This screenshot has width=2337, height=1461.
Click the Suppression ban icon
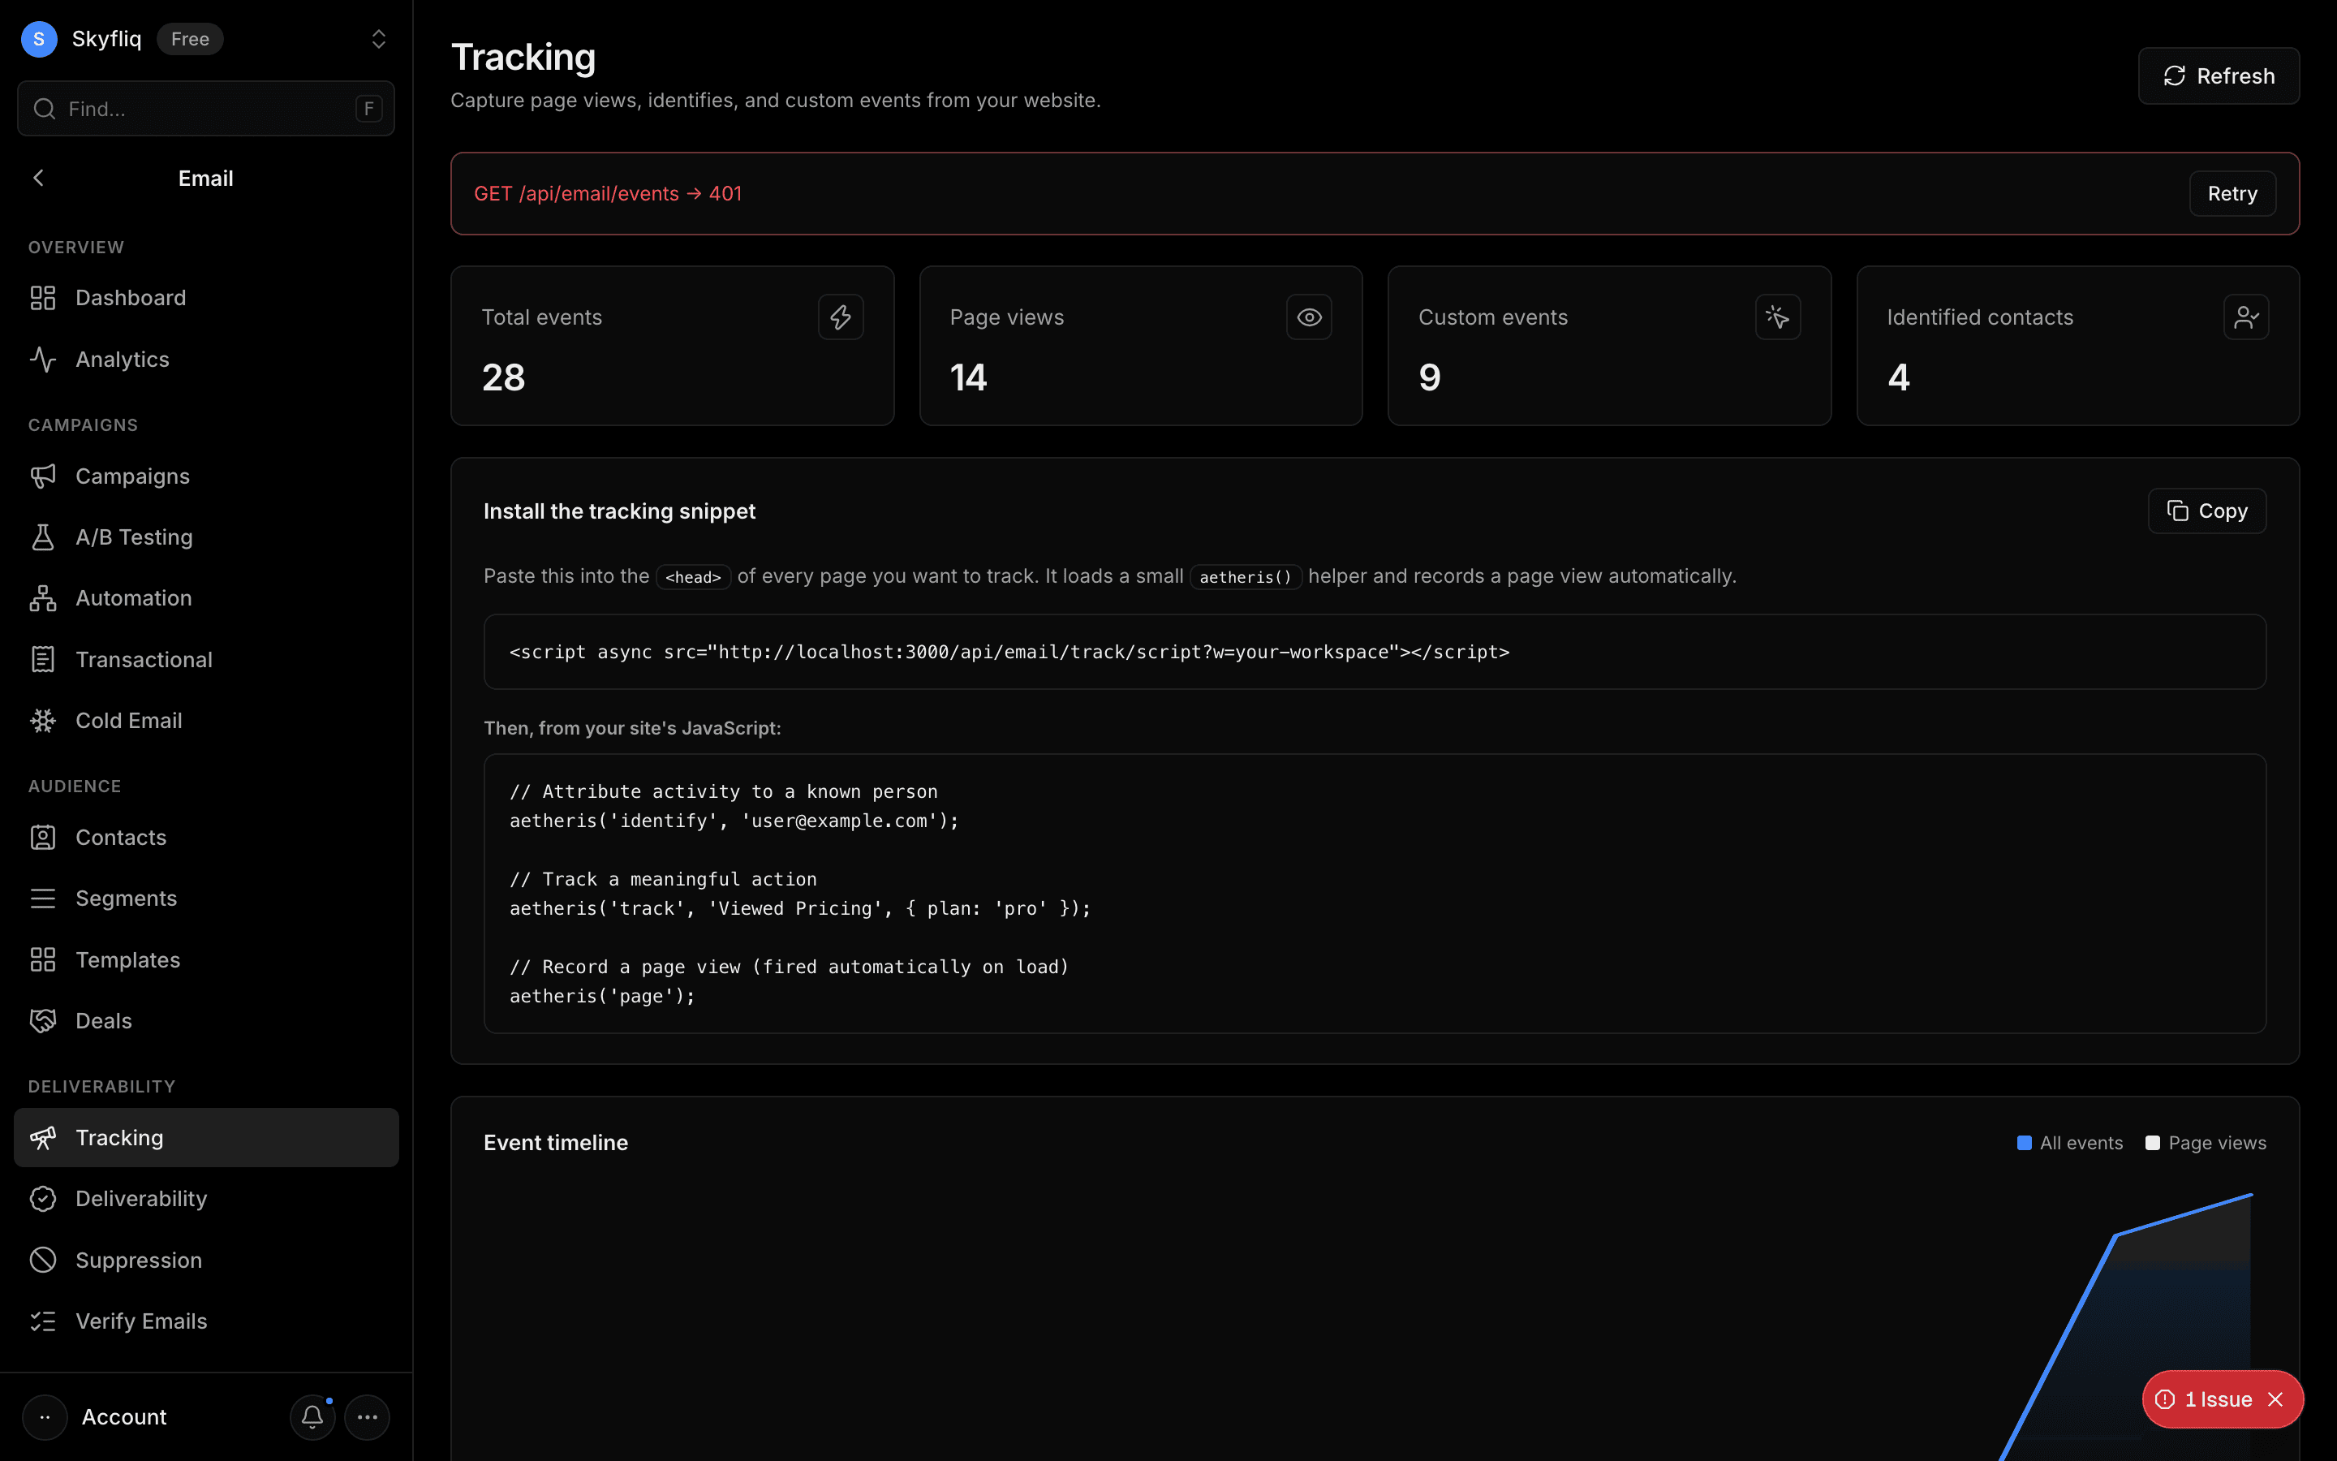(x=42, y=1260)
